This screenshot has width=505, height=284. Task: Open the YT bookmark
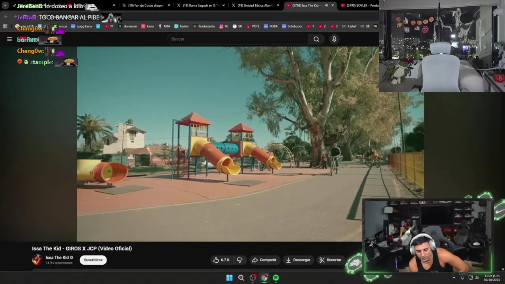point(109,26)
